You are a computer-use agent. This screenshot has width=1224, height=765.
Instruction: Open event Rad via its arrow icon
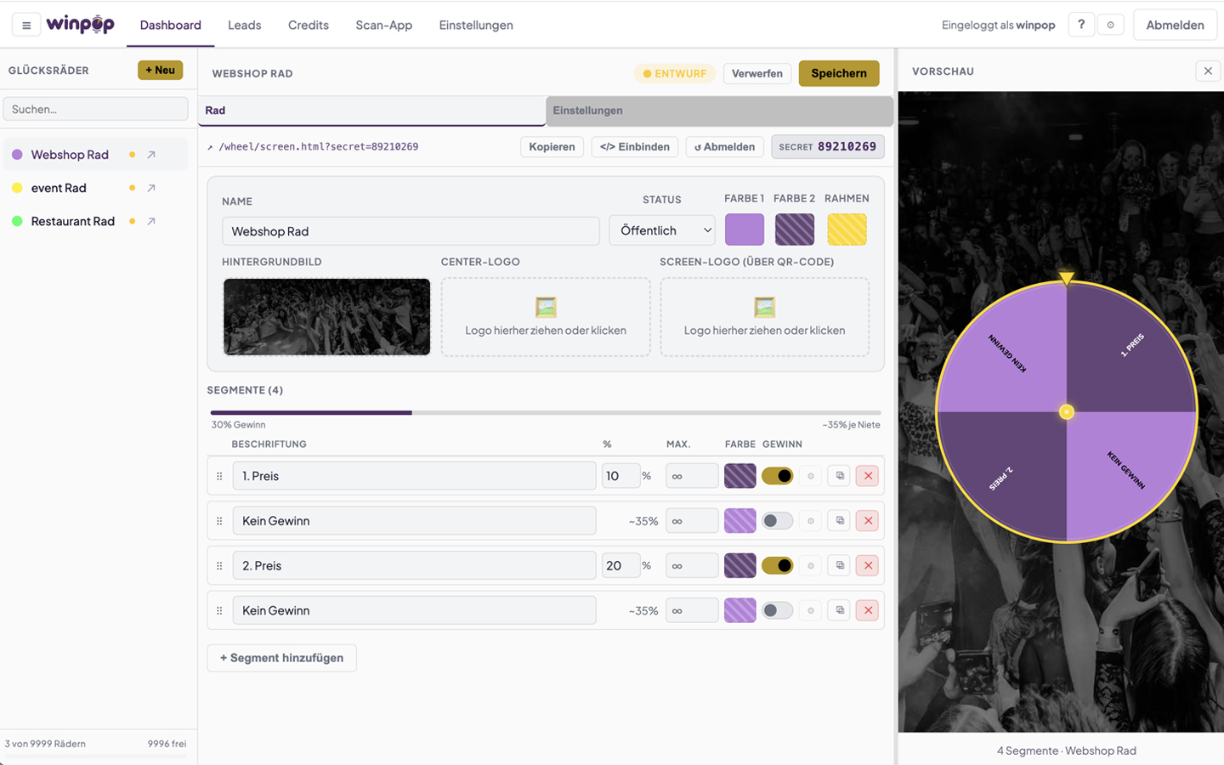(x=151, y=188)
